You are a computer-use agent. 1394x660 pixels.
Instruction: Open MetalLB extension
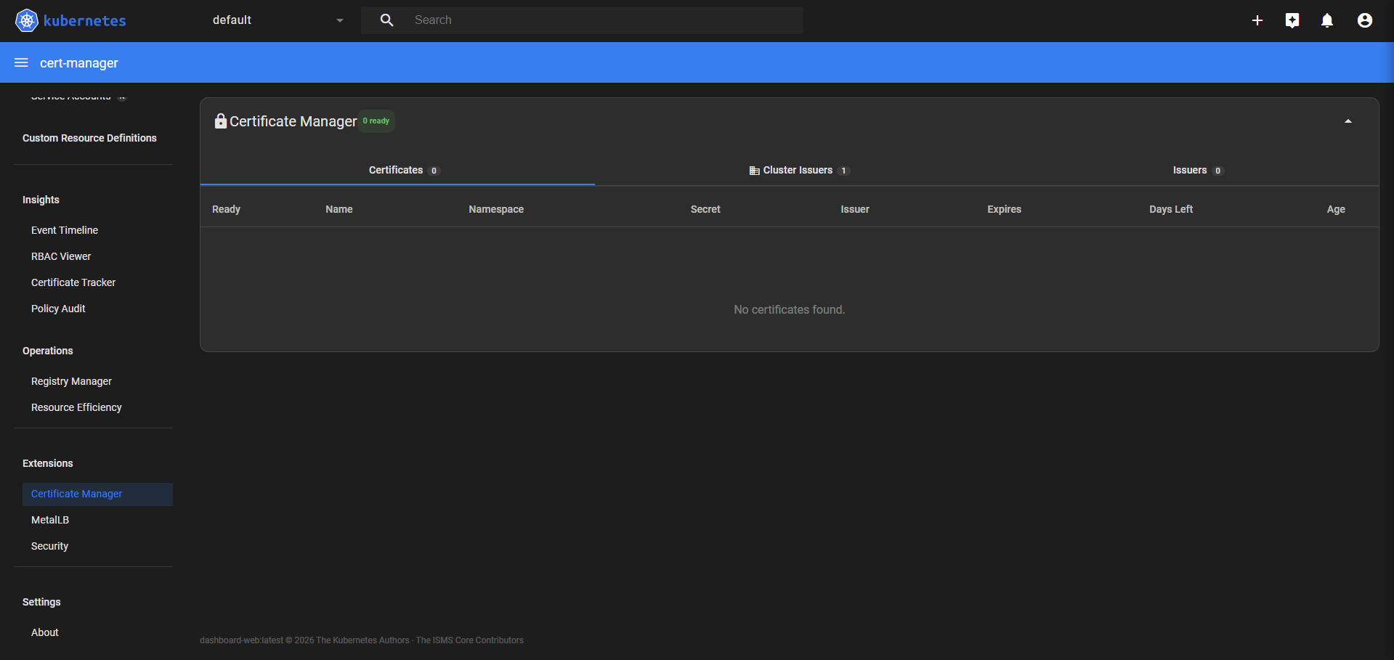tap(50, 520)
